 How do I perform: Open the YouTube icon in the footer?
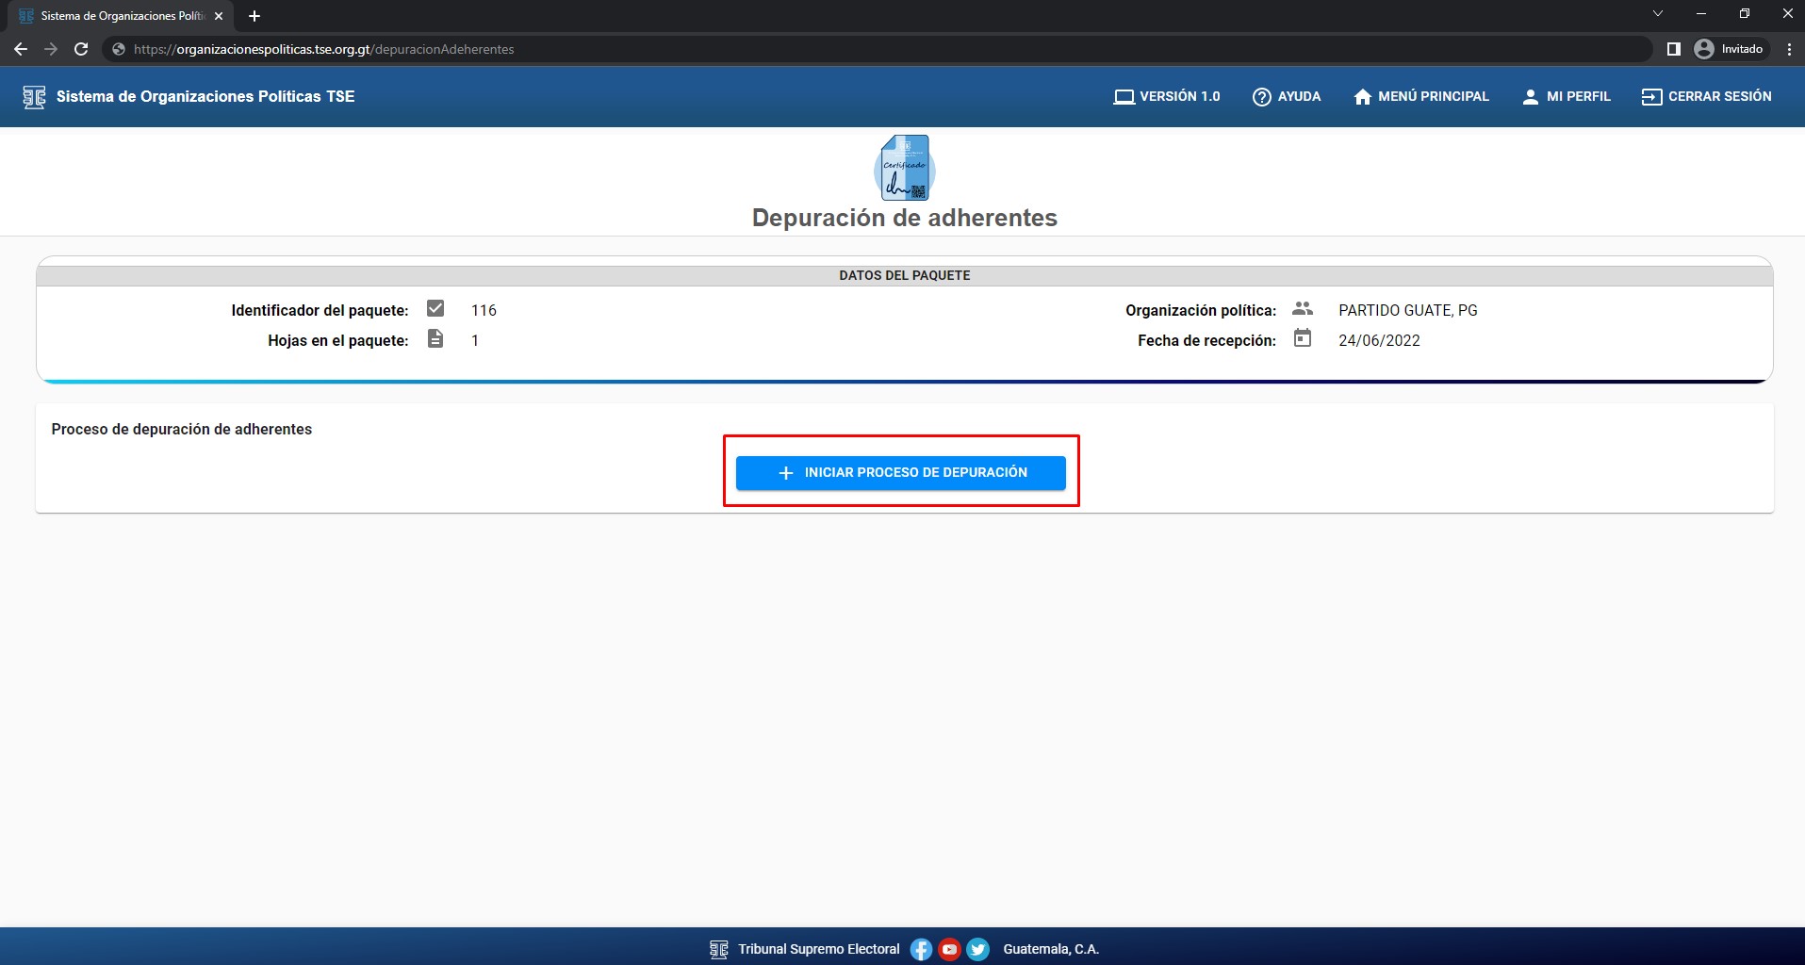(950, 949)
